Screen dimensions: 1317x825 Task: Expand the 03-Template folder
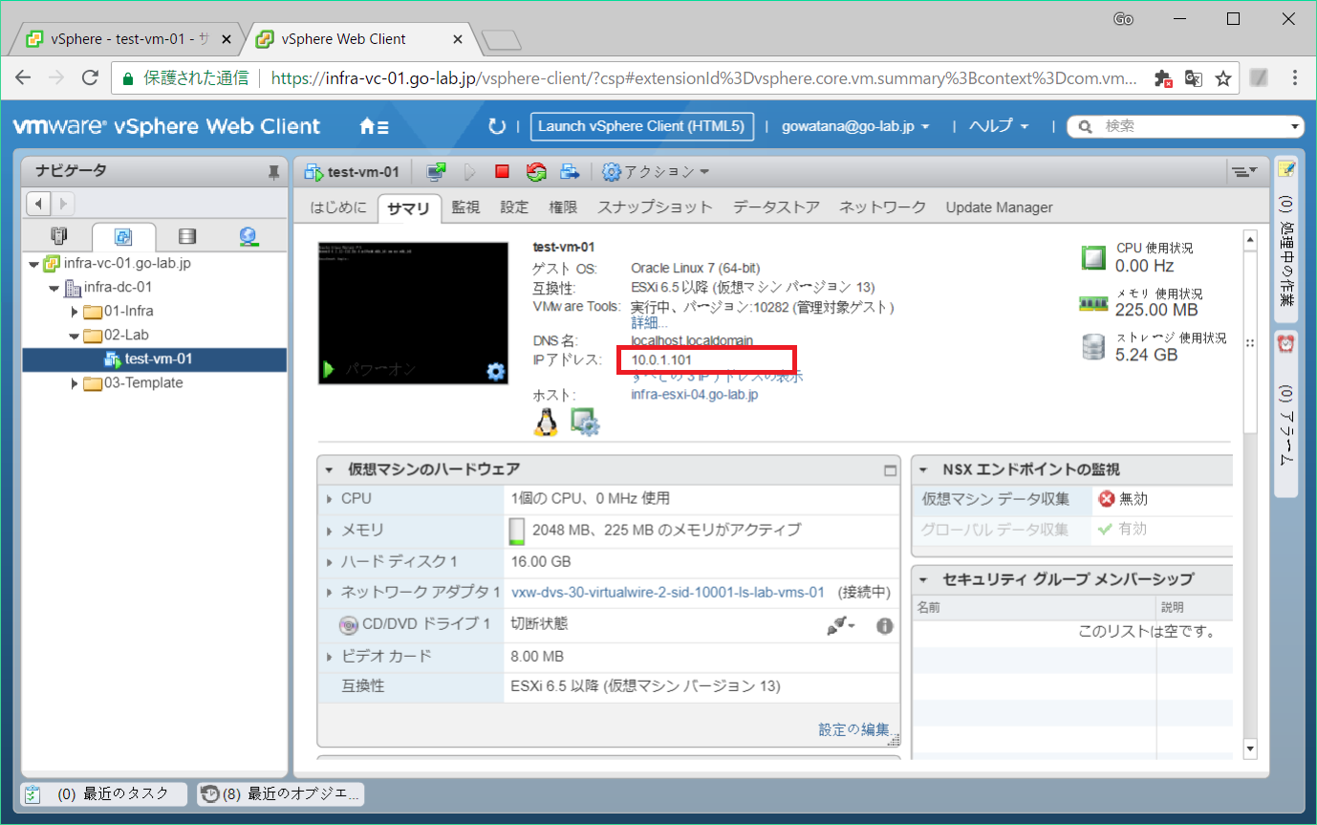tap(76, 383)
